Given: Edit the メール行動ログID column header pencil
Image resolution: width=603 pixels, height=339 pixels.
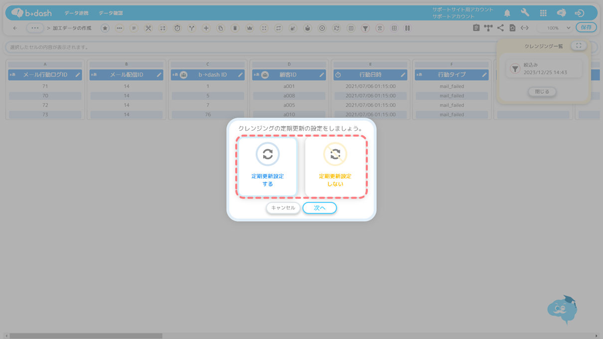Looking at the screenshot, I should 77,75.
